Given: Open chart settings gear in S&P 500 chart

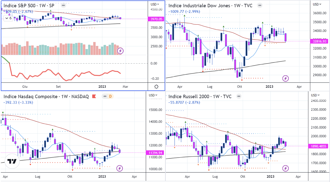Looking at the screenshot, I should pyautogui.click(x=156, y=87).
